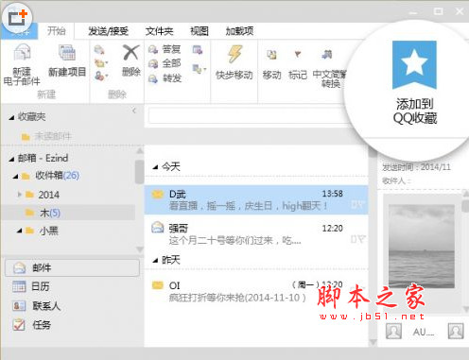Collapse the folder pane with chevron
The image size is (469, 360).
point(134,111)
